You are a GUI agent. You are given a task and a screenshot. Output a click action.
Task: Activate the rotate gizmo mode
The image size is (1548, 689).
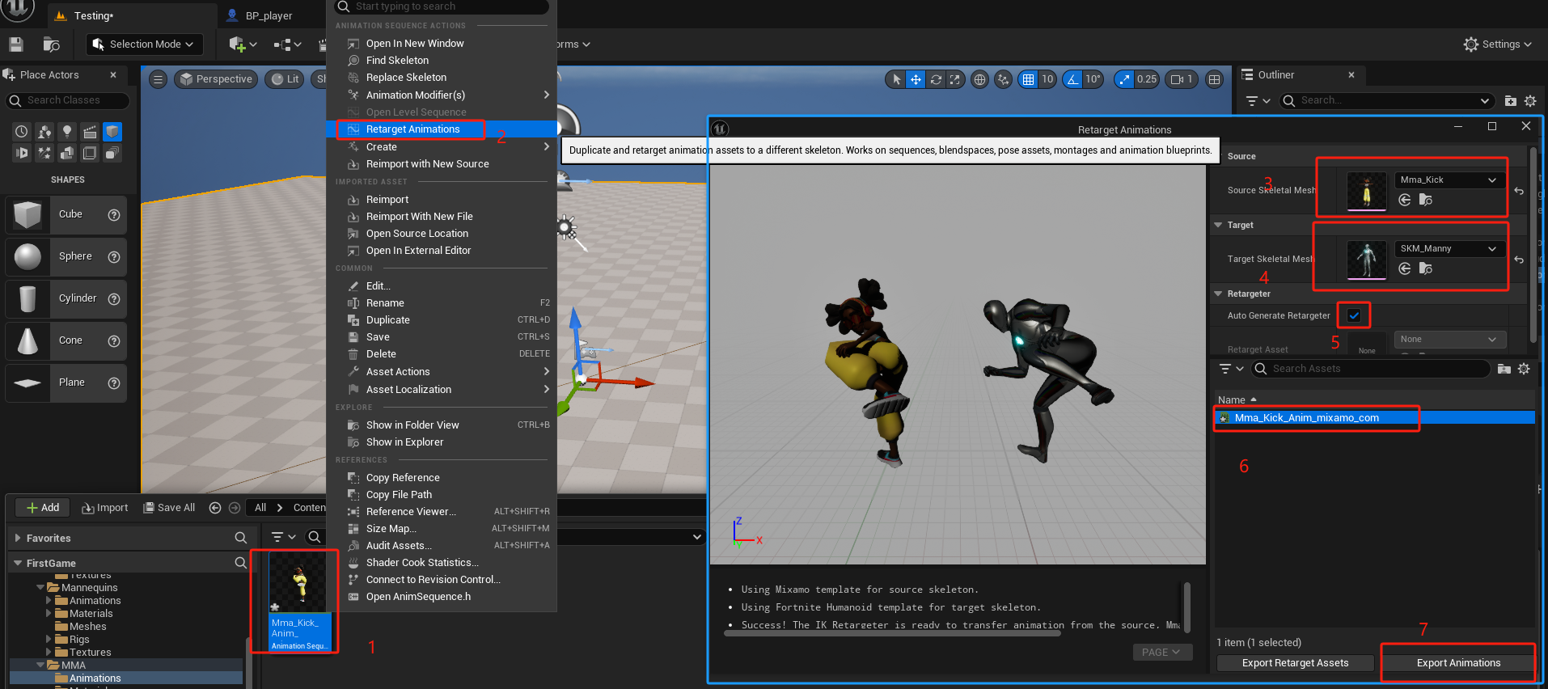[936, 79]
